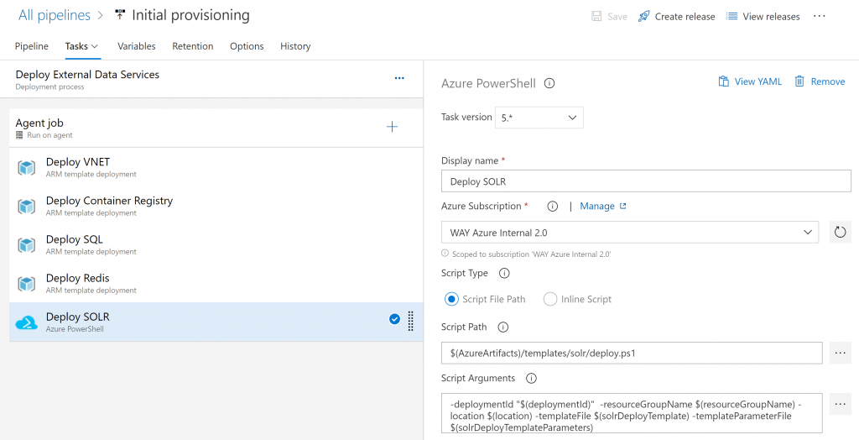This screenshot has height=440, width=859.
Task: Click the Deploy Redis task icon
Action: click(26, 284)
